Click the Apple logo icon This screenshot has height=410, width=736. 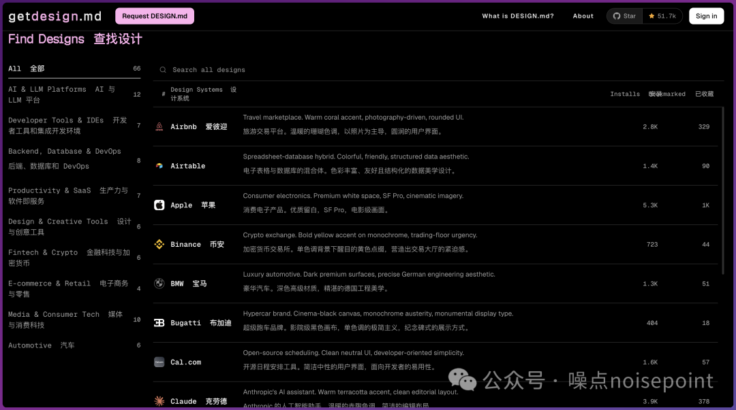point(159,205)
